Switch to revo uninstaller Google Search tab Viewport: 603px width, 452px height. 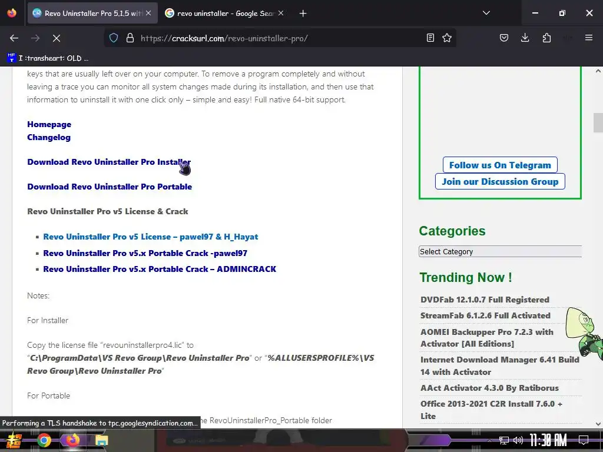click(225, 13)
